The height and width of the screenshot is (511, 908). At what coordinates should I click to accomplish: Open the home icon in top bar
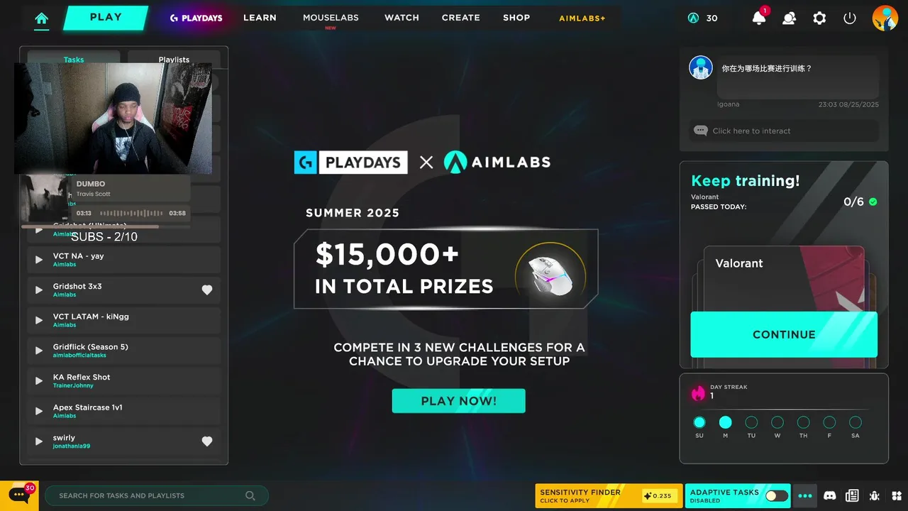[42, 18]
